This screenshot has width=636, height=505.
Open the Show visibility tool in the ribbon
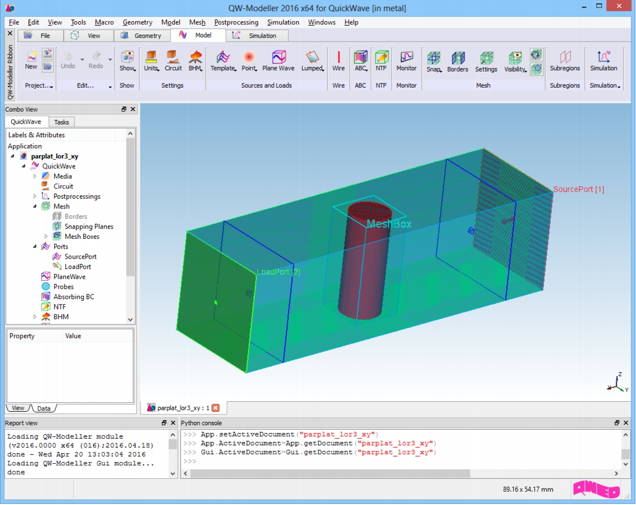[128, 61]
